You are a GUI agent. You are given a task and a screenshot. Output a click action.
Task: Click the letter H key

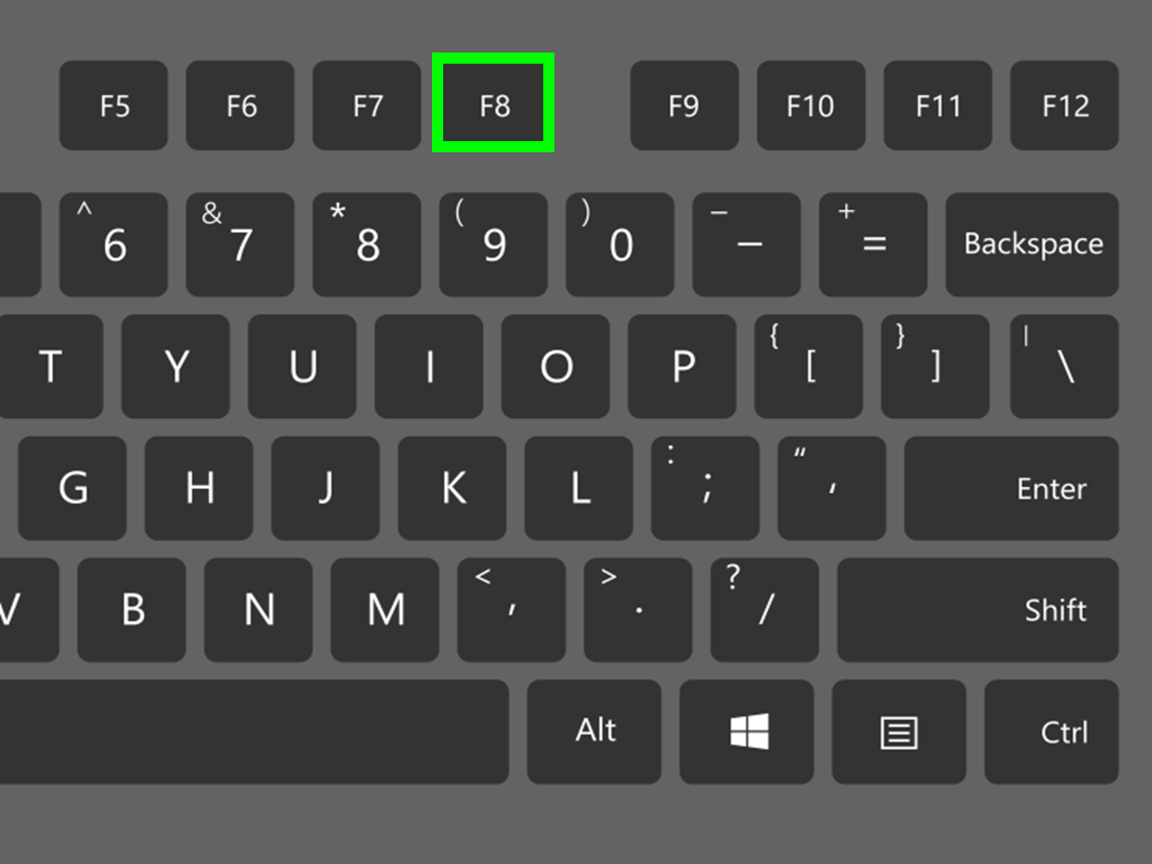[x=199, y=488]
